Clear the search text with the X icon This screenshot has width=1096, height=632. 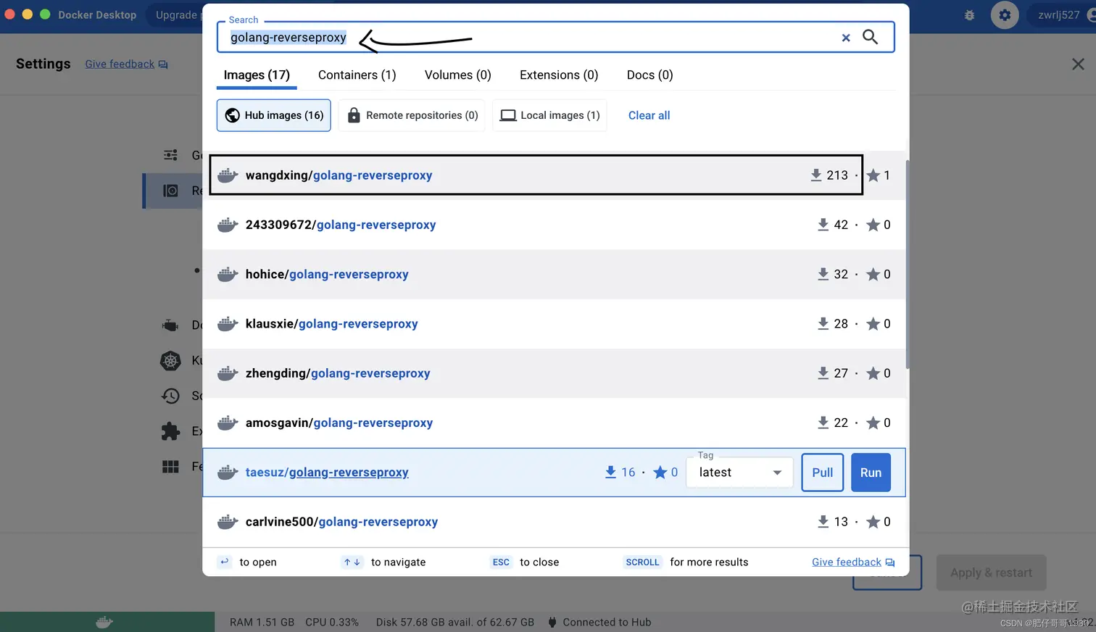(x=846, y=38)
